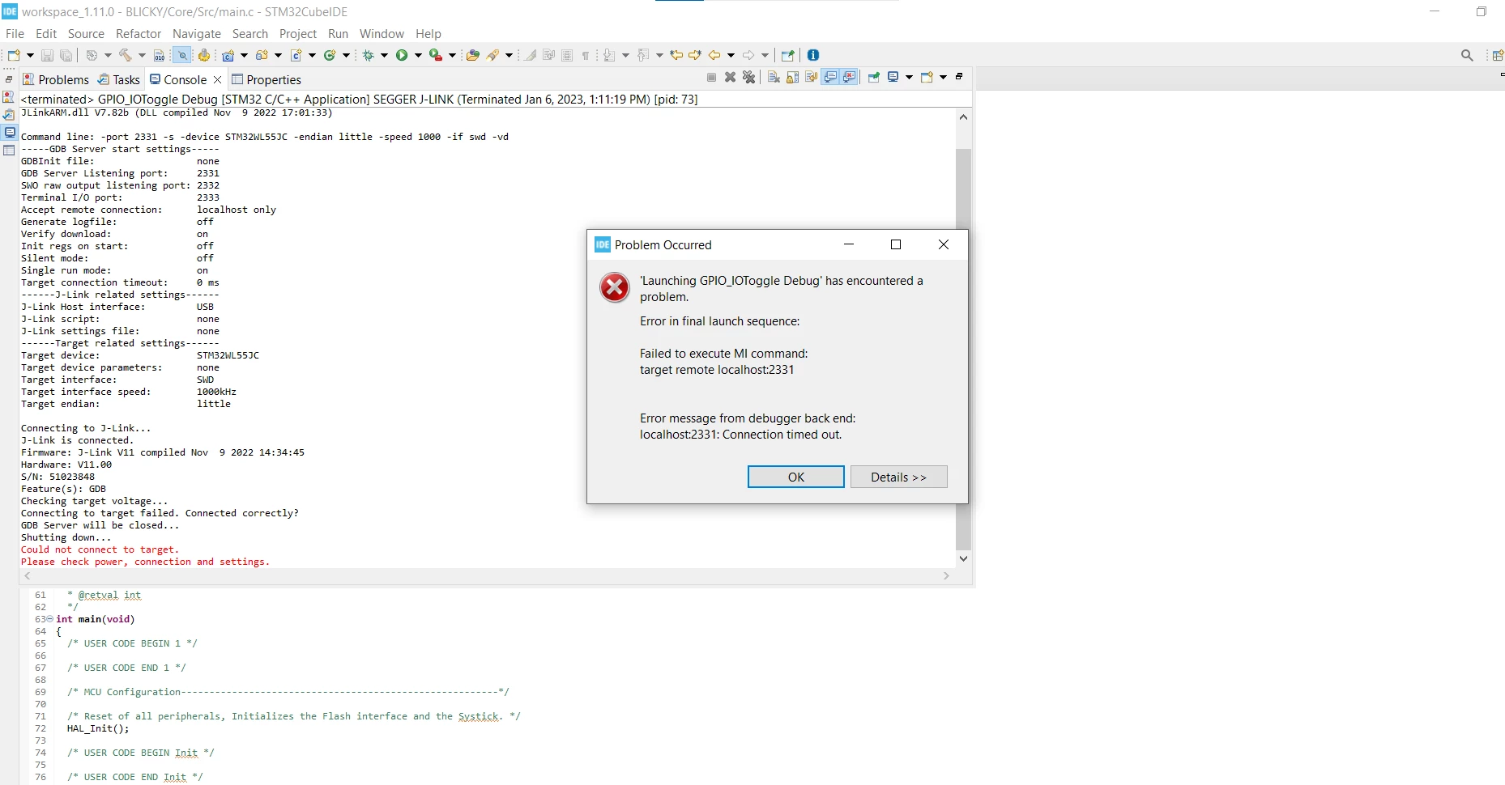Open the Run configurations dropdown arrow
This screenshot has width=1505, height=785.
[x=418, y=55]
